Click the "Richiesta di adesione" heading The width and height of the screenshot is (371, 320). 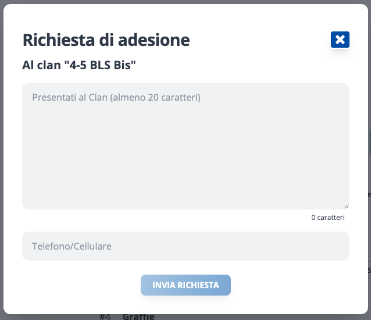coord(106,40)
